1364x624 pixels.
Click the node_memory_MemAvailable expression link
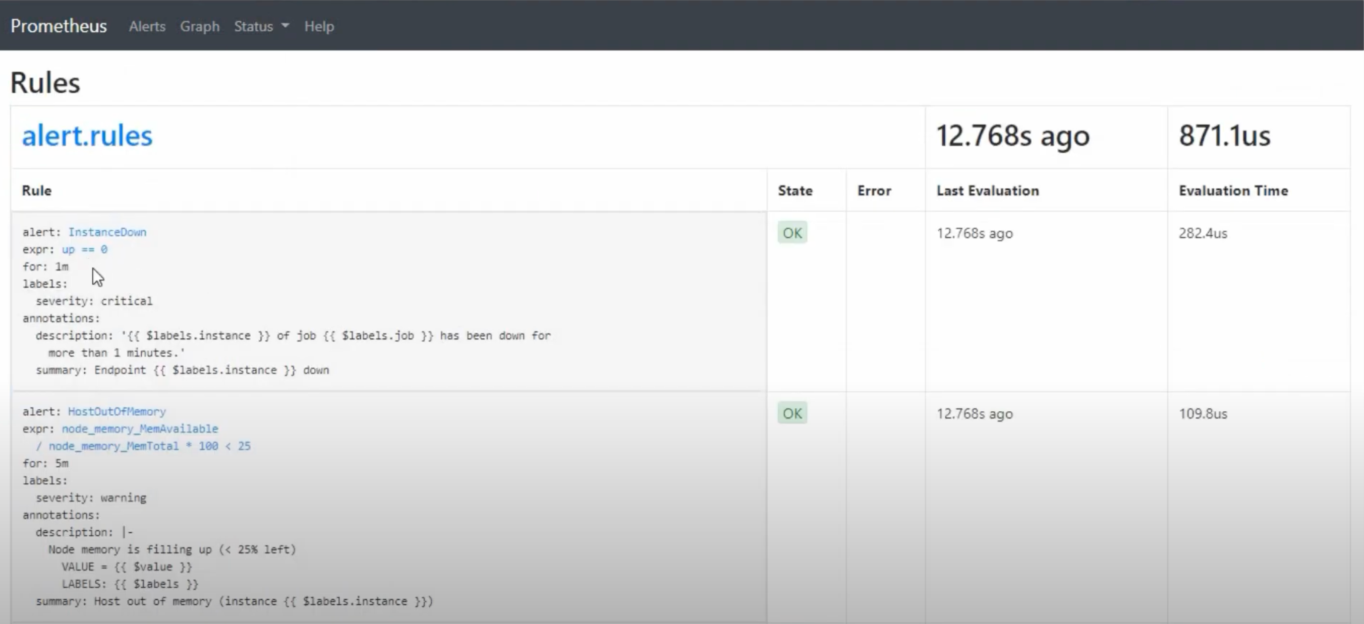coord(140,429)
